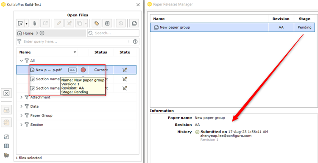Image resolution: width=318 pixels, height=163 pixels.
Task: Click the properties list toolbar icon
Action: click(107, 23)
